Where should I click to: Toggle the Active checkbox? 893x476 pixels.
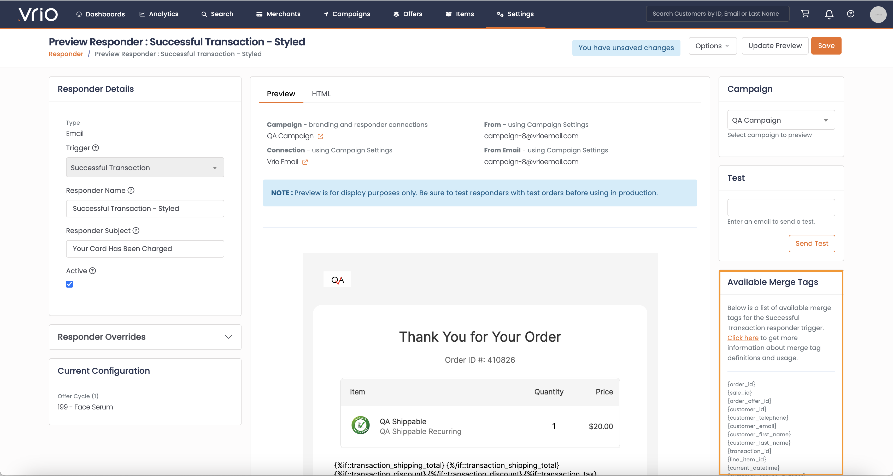pos(69,284)
